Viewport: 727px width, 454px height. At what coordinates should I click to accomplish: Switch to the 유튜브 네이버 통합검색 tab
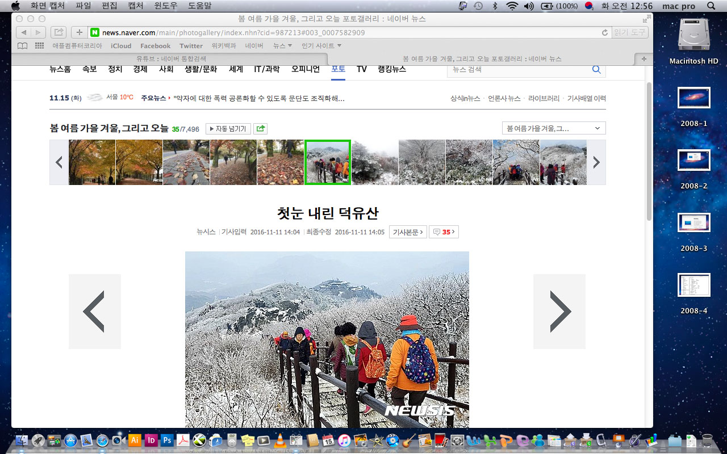pos(170,58)
